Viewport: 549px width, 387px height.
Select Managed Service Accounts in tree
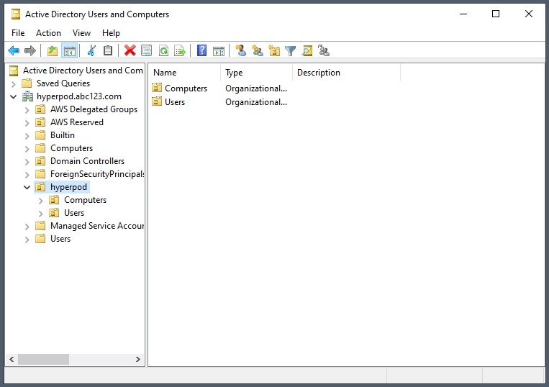tap(96, 226)
